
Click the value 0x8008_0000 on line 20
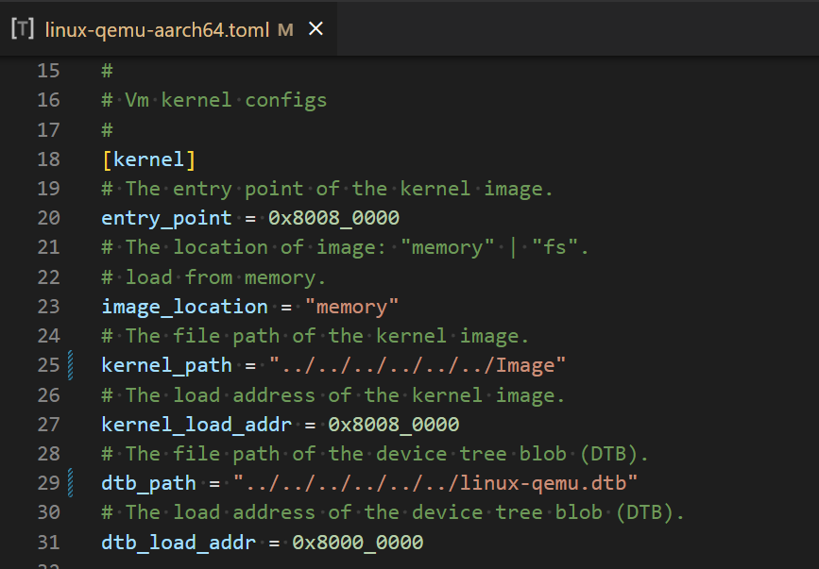(x=333, y=218)
